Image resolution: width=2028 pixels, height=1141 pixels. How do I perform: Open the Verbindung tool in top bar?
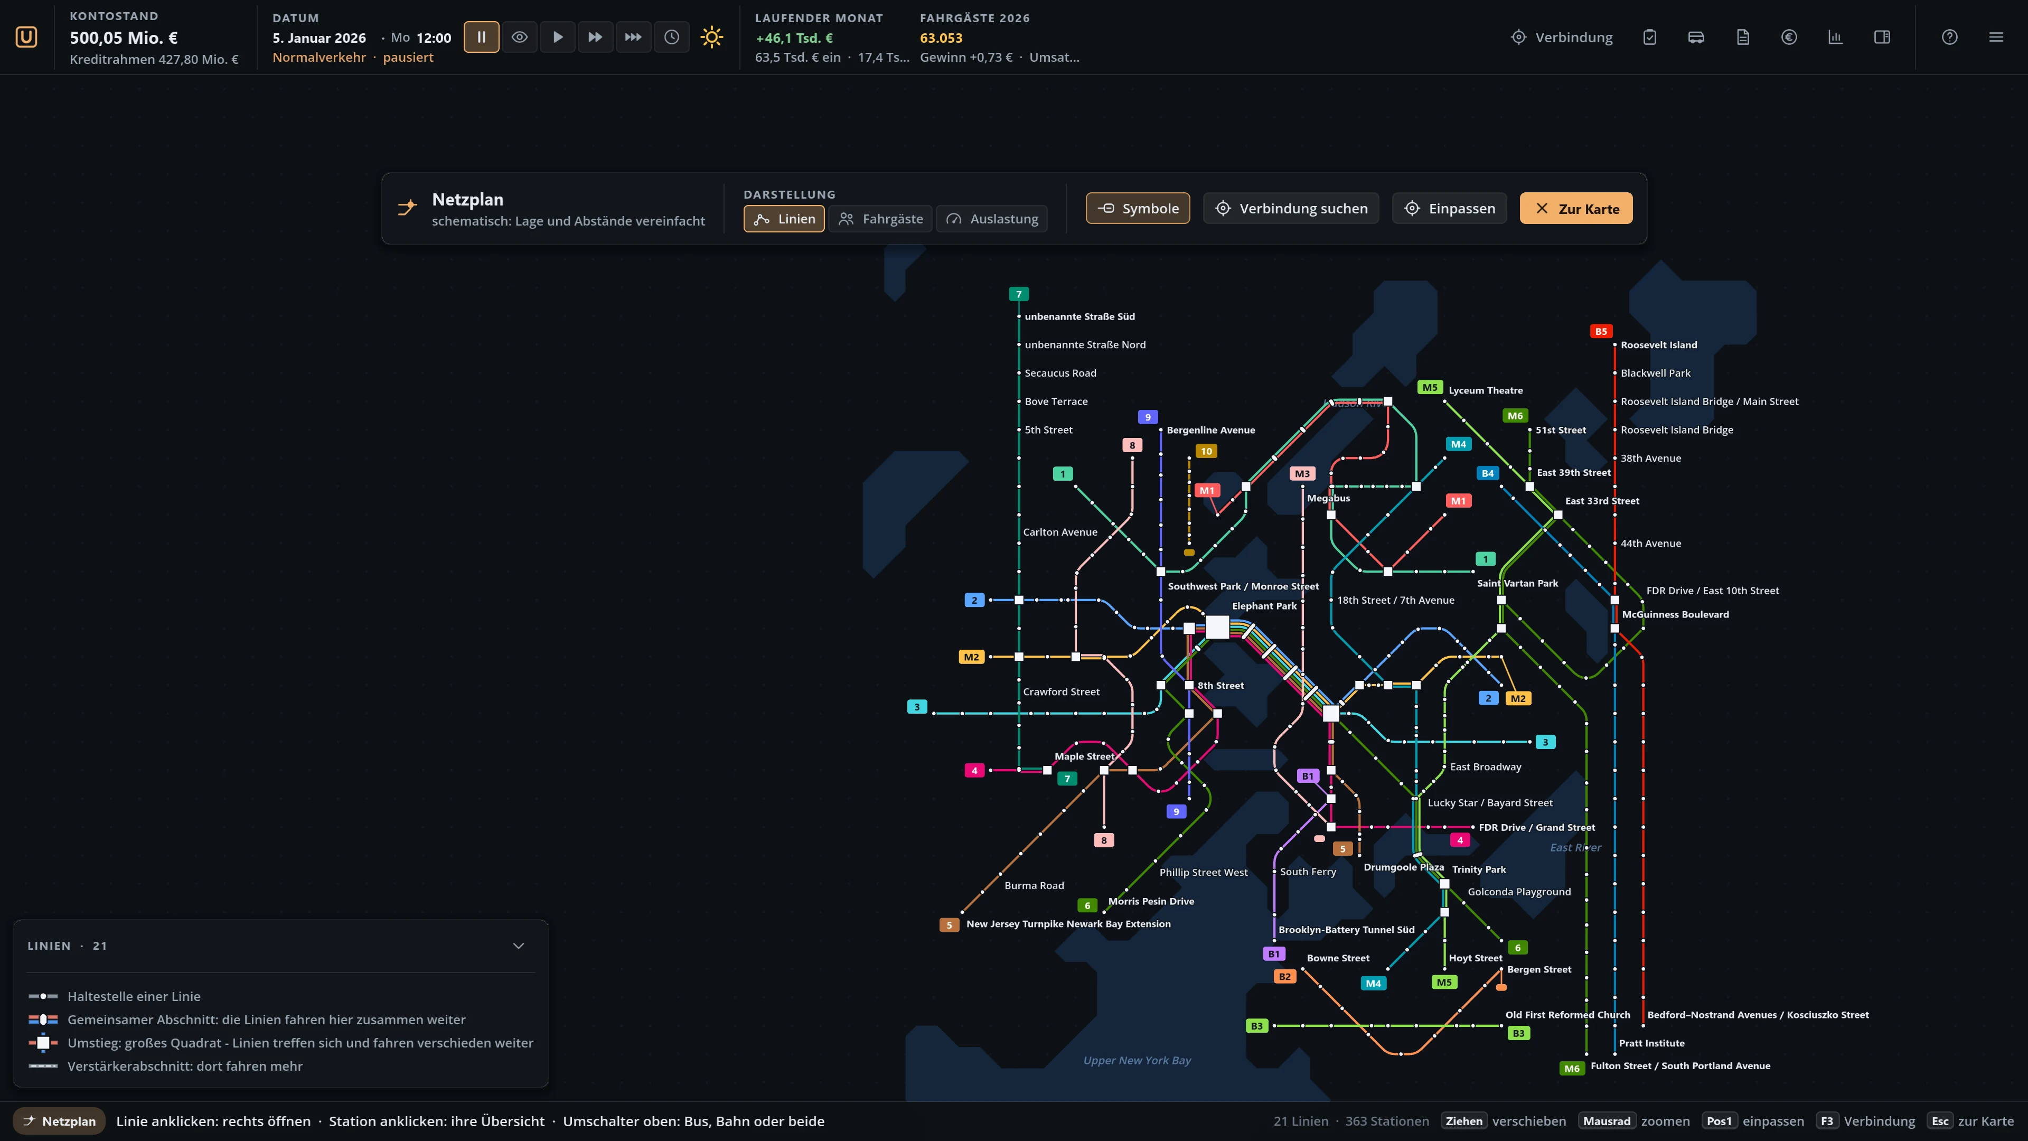pyautogui.click(x=1562, y=37)
